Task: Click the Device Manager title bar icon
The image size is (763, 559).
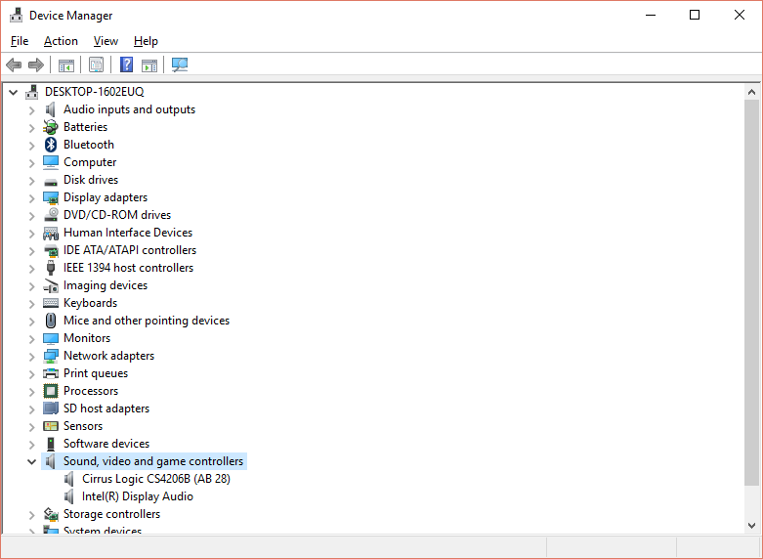Action: pos(16,15)
